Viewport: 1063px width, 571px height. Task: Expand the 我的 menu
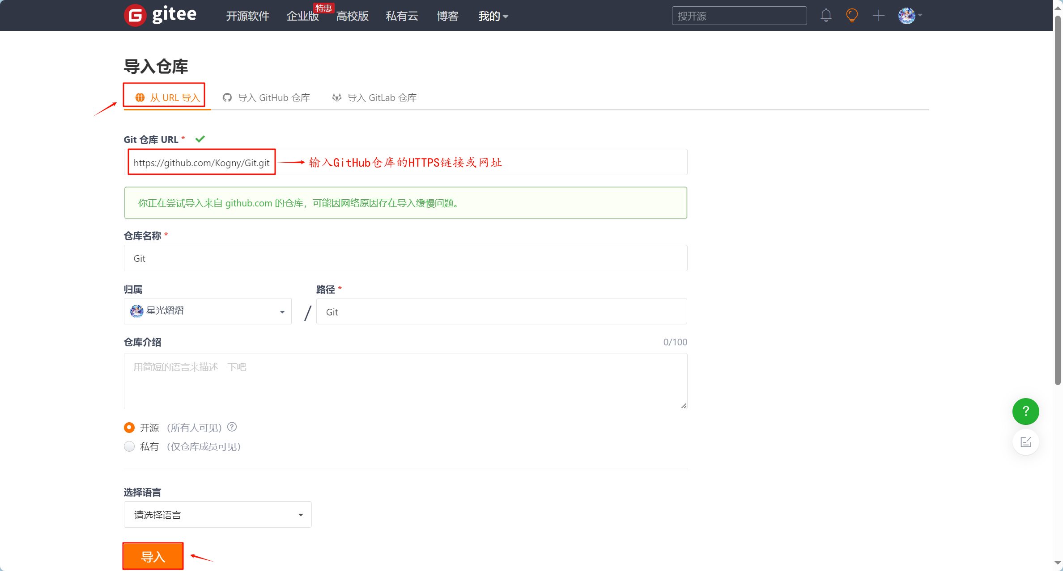(493, 16)
